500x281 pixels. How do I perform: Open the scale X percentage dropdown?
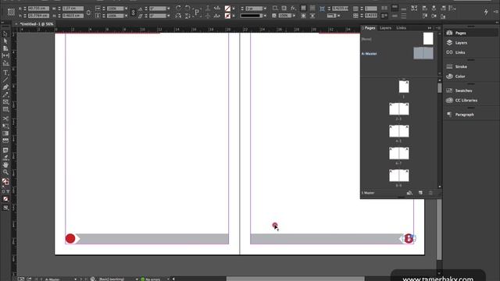[x=126, y=9]
